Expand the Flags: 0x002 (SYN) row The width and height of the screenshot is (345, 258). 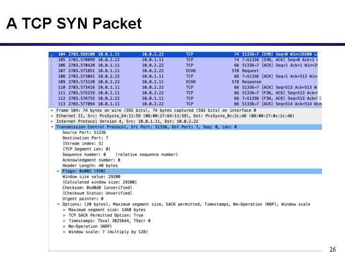[58, 171]
